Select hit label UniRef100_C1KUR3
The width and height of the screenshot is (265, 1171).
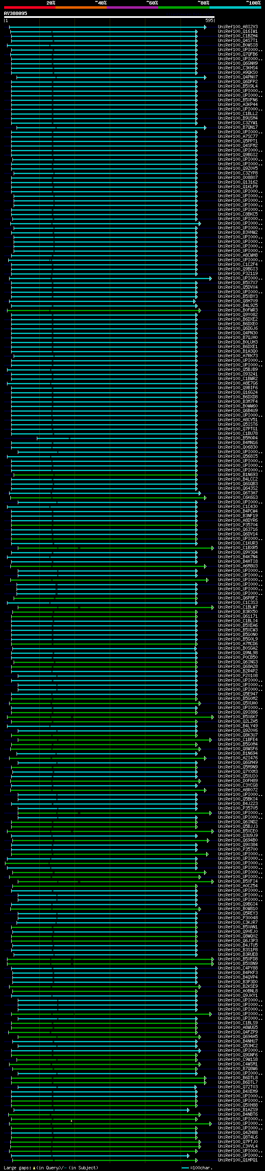[238, 543]
